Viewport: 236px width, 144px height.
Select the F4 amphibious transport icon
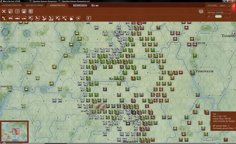(24, 18)
